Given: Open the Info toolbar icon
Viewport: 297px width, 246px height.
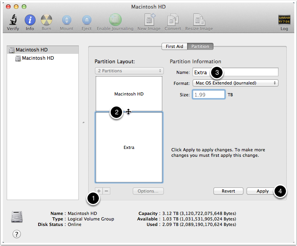Looking at the screenshot, I should pyautogui.click(x=30, y=20).
